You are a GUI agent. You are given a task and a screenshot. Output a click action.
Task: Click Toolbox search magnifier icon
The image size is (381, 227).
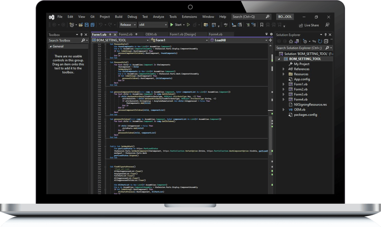[83, 40]
